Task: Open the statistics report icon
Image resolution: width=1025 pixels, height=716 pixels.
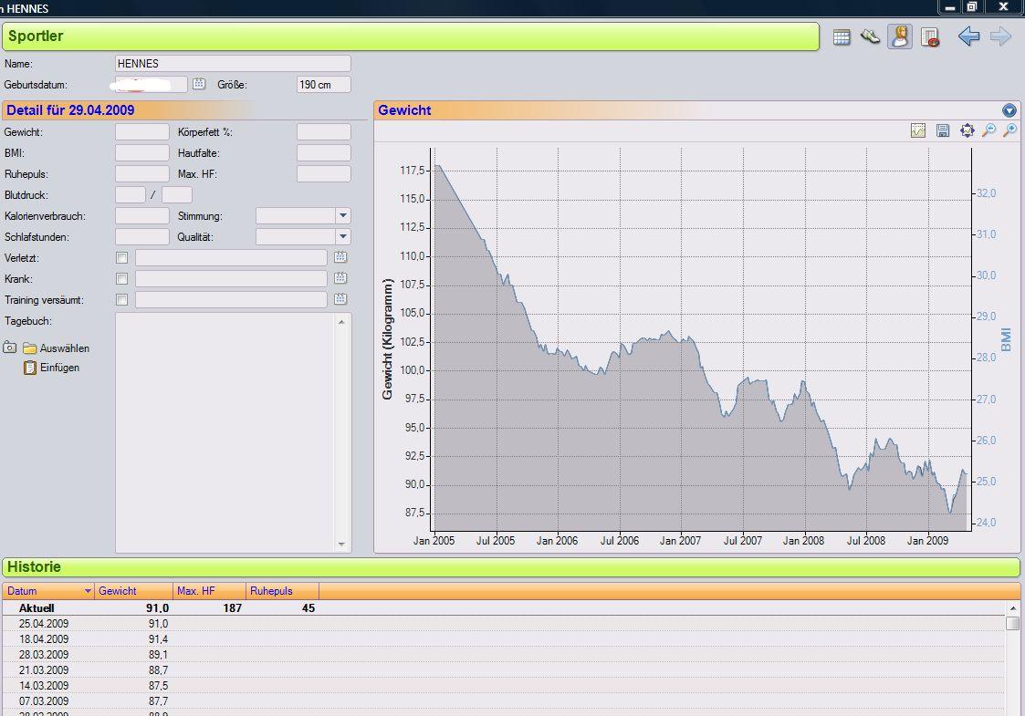Action: pyautogui.click(x=929, y=37)
